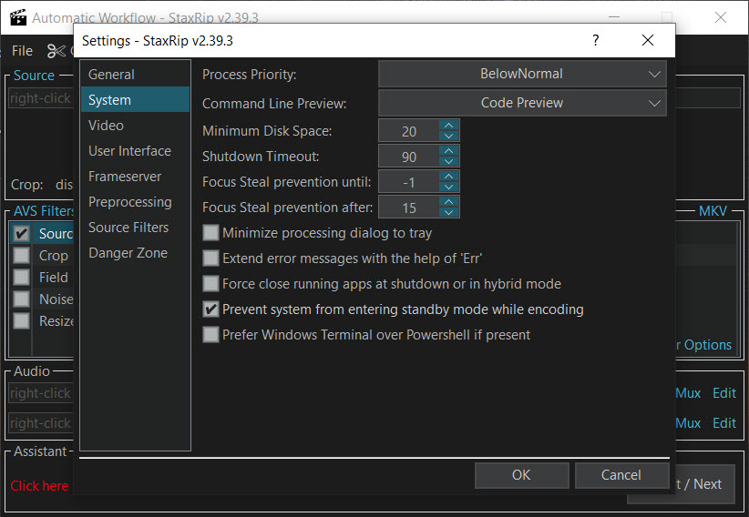Check the Noise filter checkbox
Screen dimensions: 749x517
tap(21, 299)
